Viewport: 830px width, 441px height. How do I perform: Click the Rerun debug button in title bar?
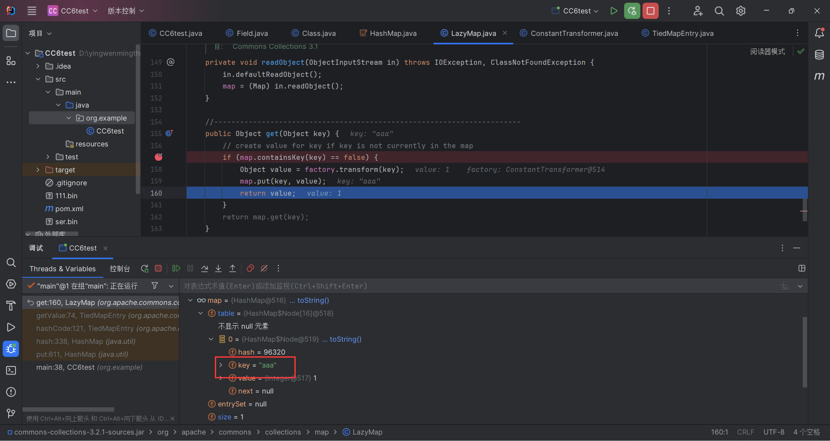click(x=632, y=11)
